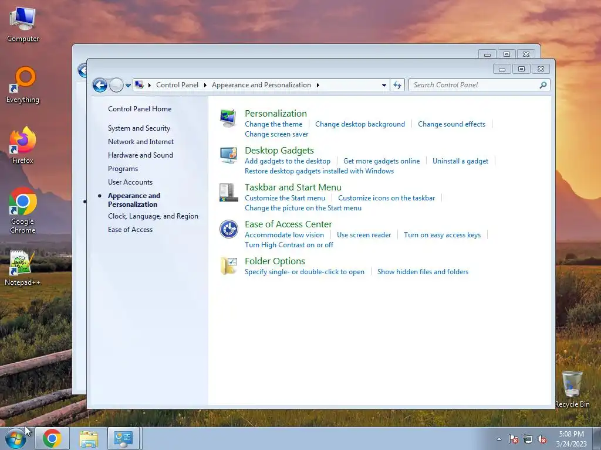
Task: Click the greyed Forward navigation button
Action: point(116,85)
